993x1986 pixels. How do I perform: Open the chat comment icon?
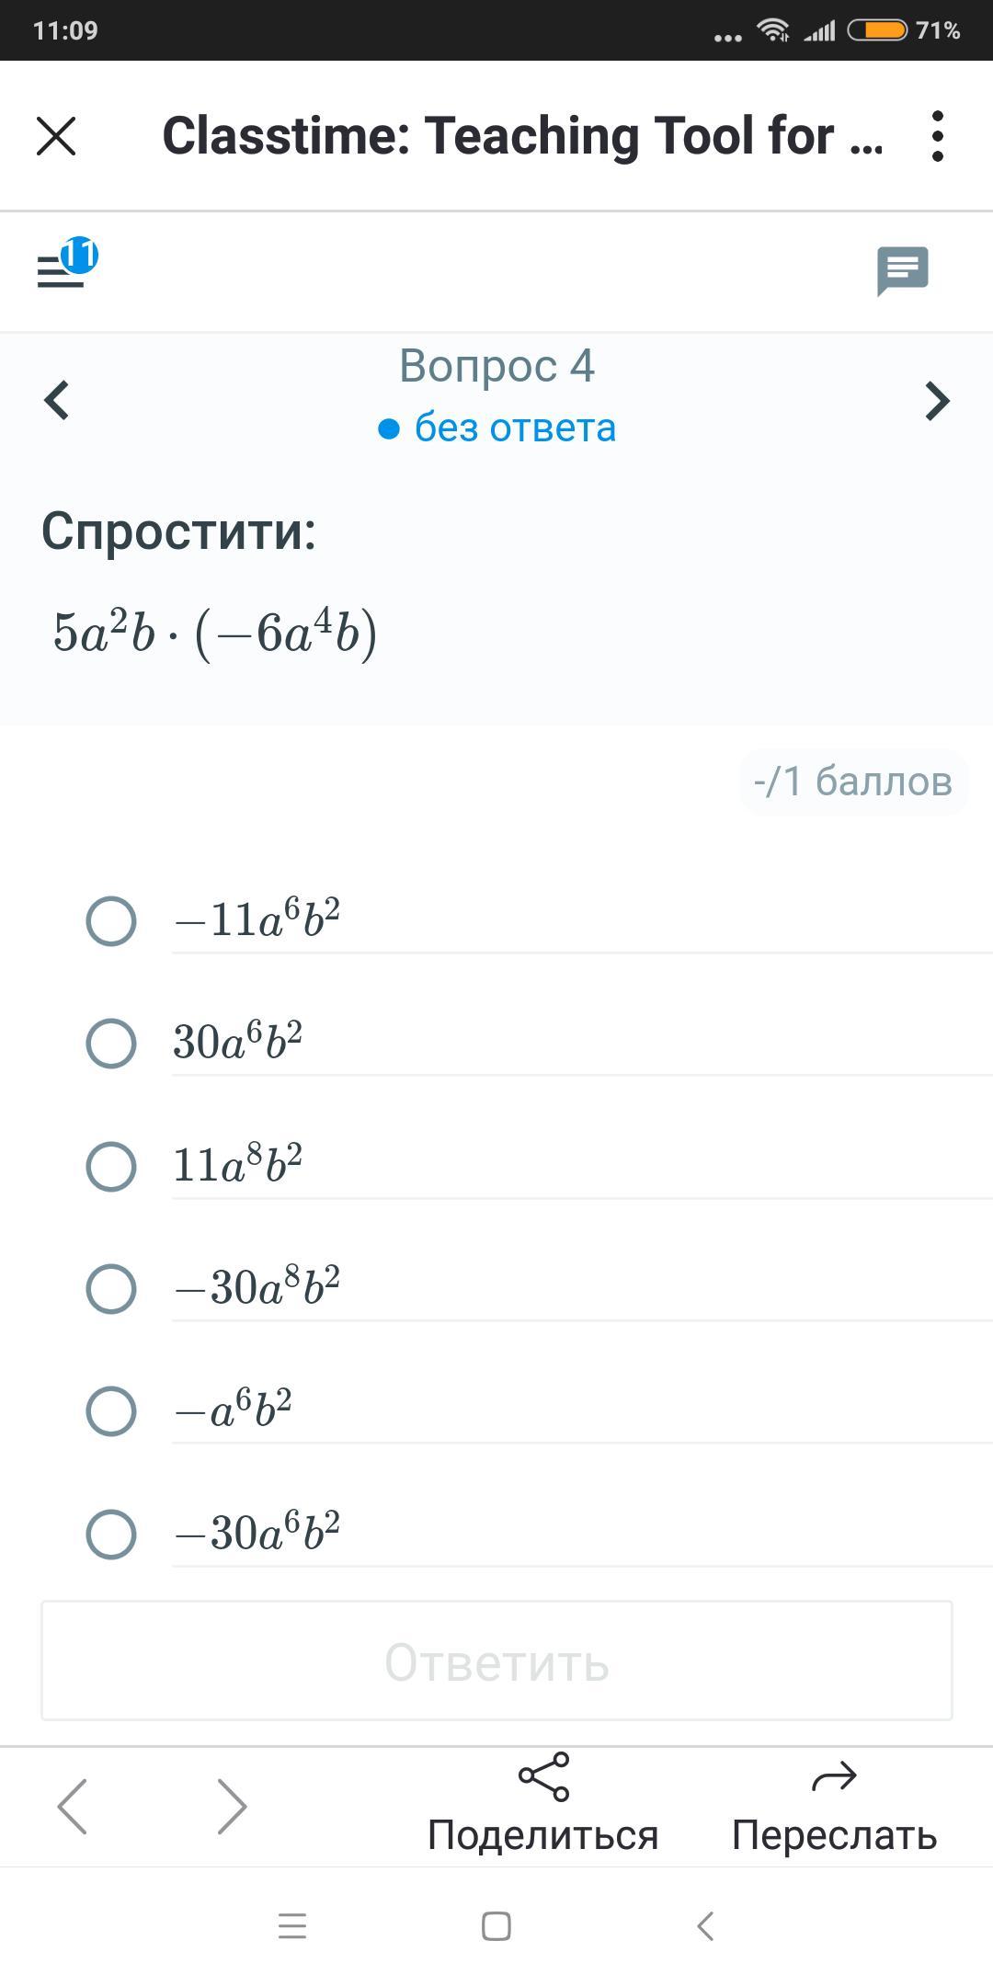point(902,270)
